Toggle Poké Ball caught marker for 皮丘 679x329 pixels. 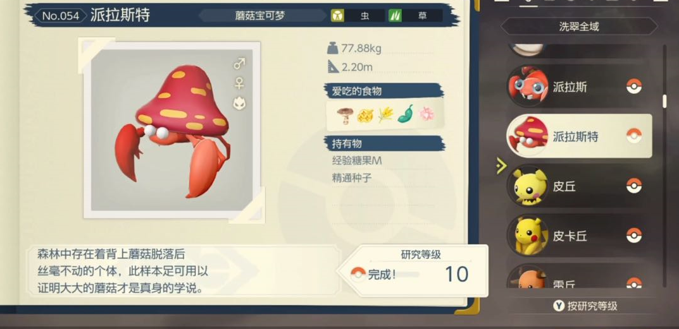(634, 186)
